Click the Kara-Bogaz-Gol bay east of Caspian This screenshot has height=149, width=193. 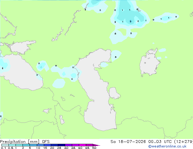[114, 93]
